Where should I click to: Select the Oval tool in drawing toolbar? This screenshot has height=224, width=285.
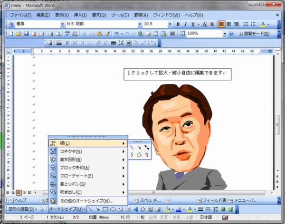(113, 209)
